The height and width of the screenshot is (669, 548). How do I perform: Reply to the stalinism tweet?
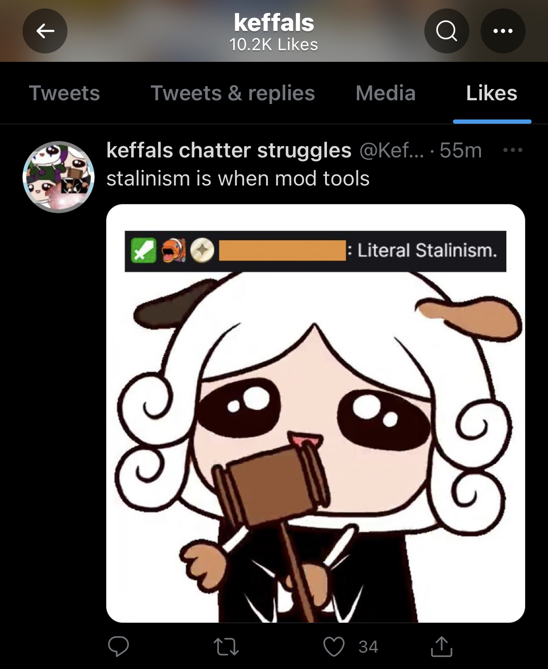tap(118, 647)
